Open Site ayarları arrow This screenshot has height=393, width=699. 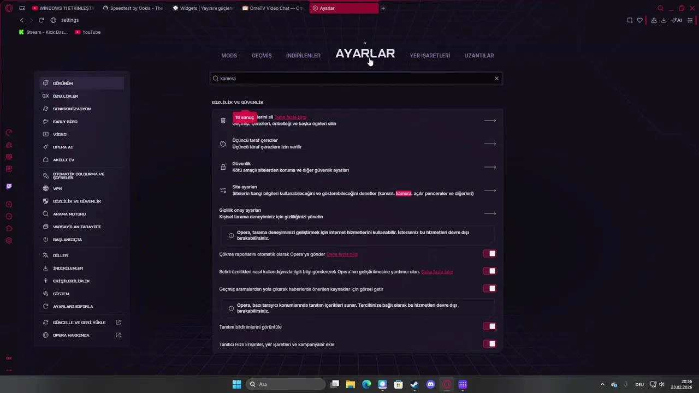point(490,190)
